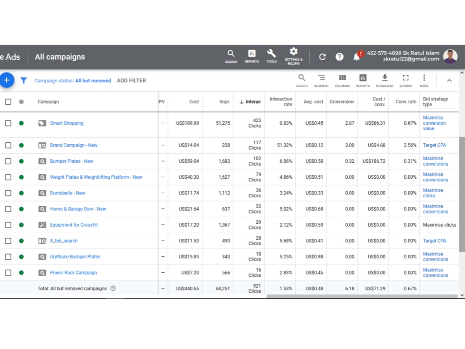Click Equipment for CrossFit type icon
The height and width of the screenshot is (349, 465).
(42, 225)
